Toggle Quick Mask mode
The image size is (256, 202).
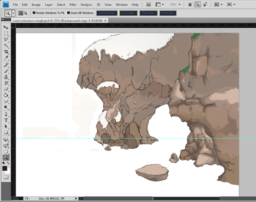coord(6,177)
